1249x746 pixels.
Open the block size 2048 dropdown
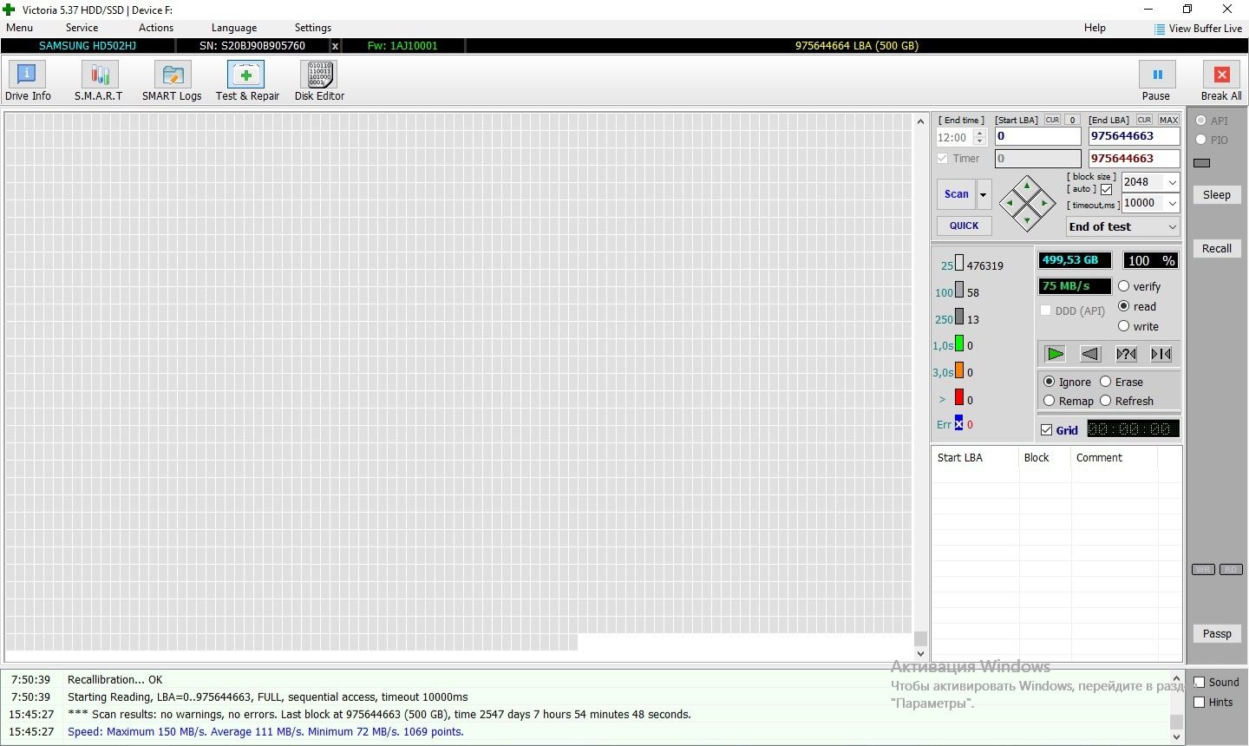tap(1172, 182)
